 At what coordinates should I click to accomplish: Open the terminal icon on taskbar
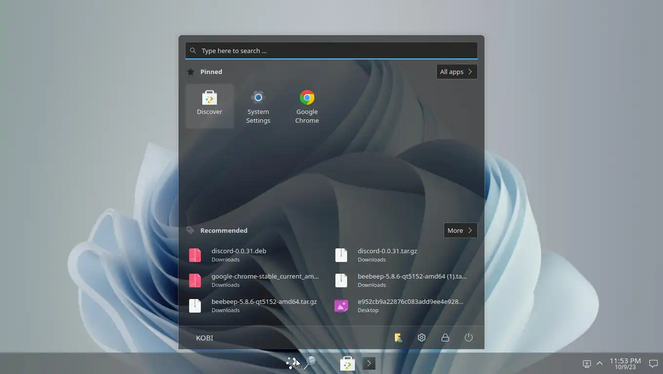(x=369, y=363)
